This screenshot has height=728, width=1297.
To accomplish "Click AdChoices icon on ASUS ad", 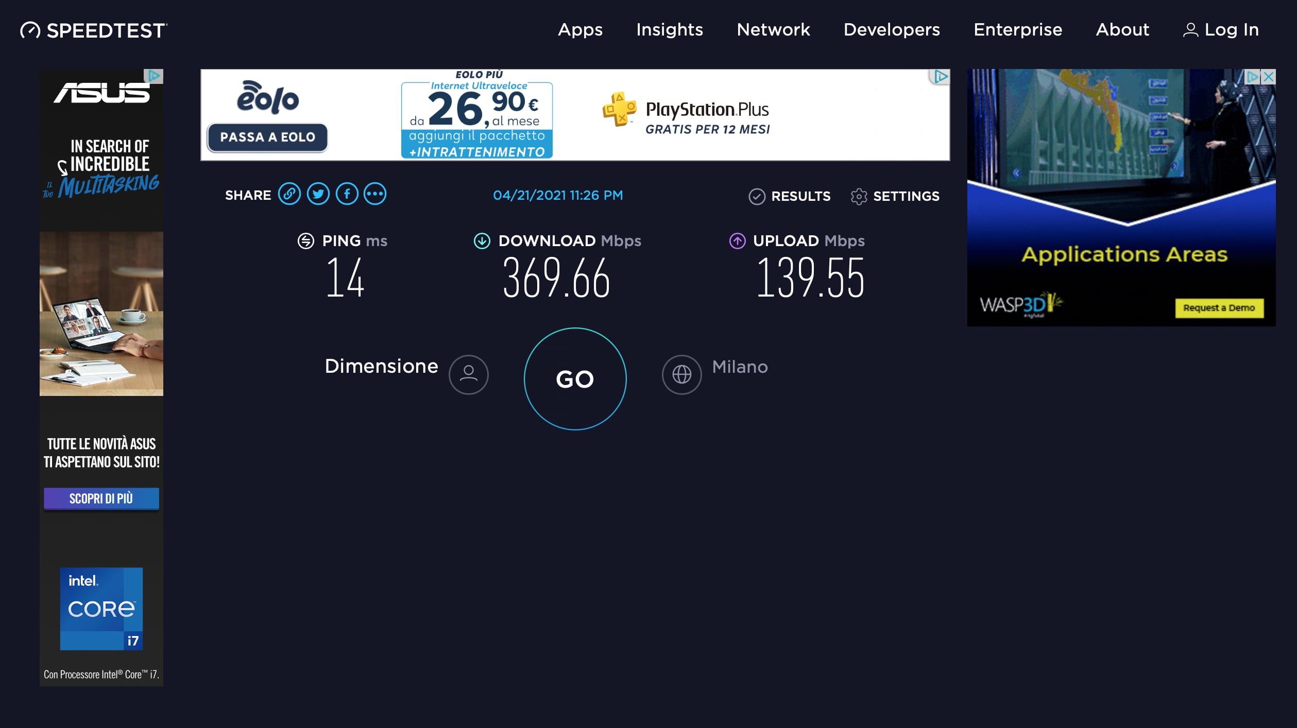I will coord(154,76).
